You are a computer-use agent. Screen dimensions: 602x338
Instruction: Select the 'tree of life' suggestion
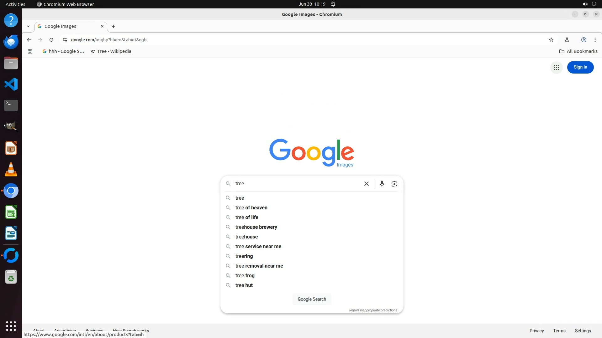tap(247, 217)
